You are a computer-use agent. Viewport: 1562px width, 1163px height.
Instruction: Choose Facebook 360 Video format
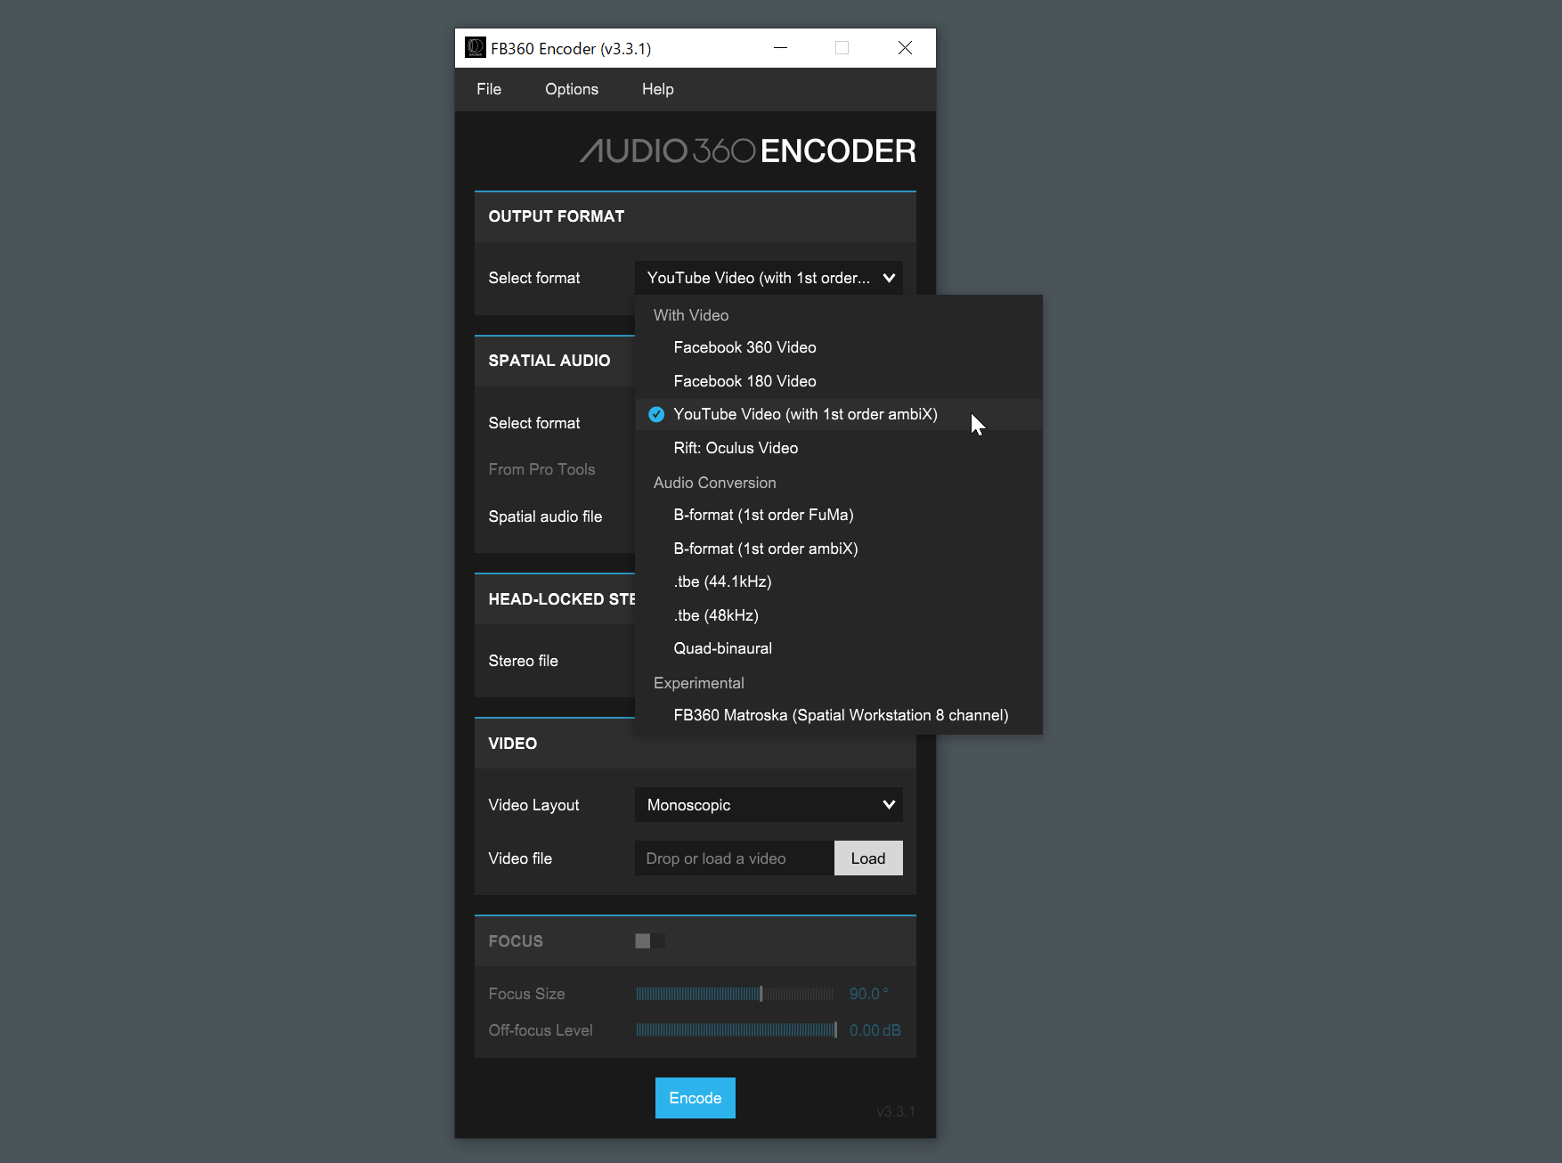pos(838,347)
